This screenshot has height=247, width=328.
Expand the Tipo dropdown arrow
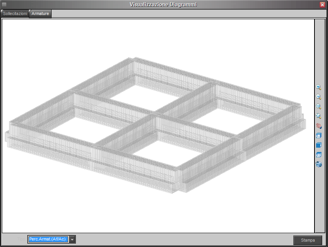[x=72, y=239]
